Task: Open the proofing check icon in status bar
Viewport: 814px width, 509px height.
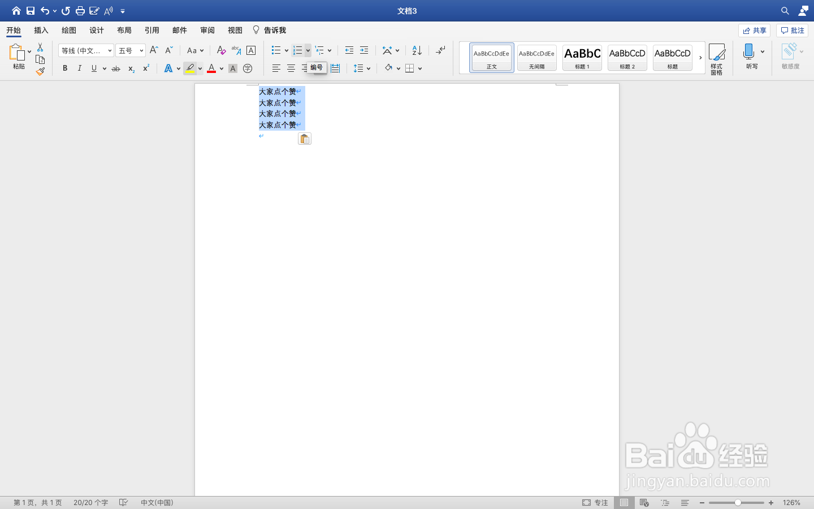Action: 123,502
